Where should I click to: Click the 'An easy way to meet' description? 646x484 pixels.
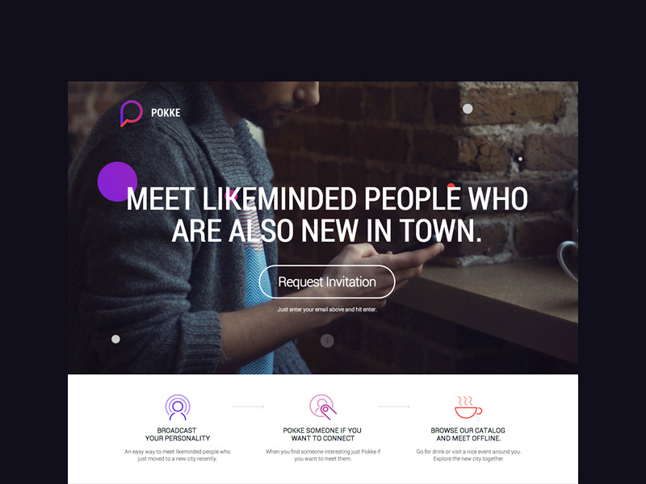click(178, 455)
